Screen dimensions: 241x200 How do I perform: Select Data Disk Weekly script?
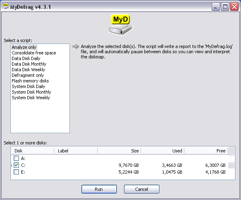(29, 70)
